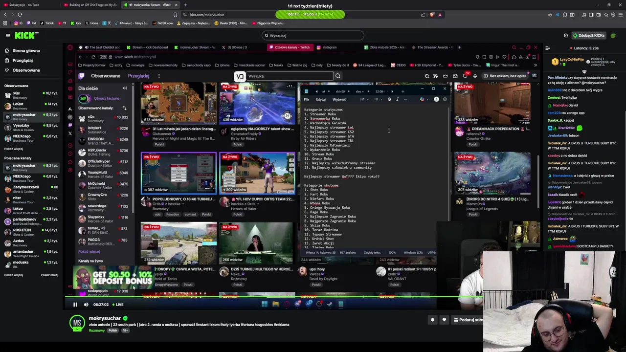Open Heroes of Might and Magic stream thumbnail
Screen dimensions: 626x352
pos(179,103)
